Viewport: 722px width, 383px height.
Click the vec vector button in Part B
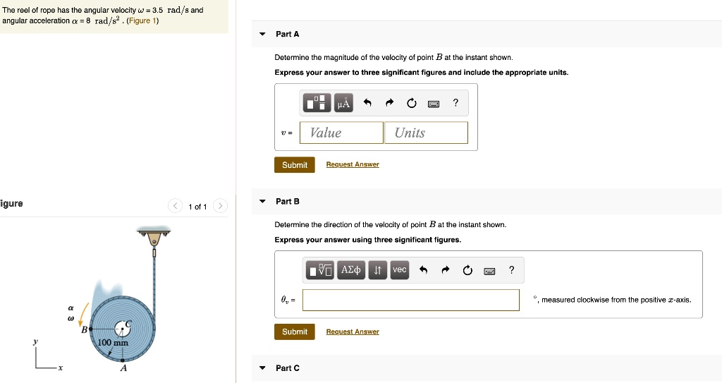click(400, 270)
